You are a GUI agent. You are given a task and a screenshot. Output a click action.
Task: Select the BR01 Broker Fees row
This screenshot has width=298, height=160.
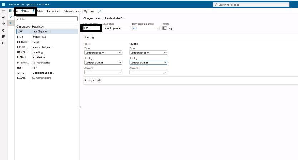click(x=47, y=37)
